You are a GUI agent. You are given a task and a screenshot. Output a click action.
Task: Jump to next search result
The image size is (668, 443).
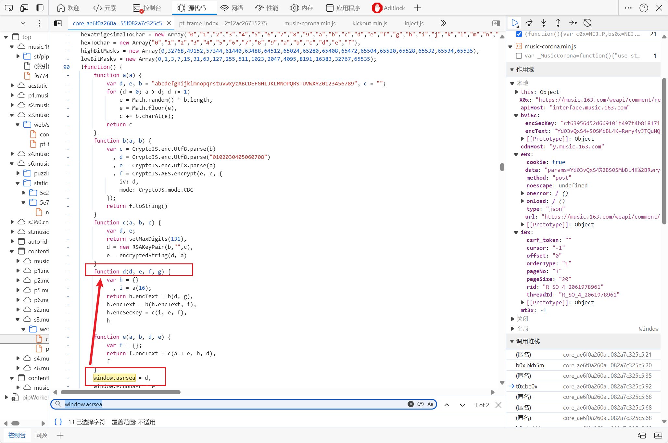pyautogui.click(x=462, y=405)
